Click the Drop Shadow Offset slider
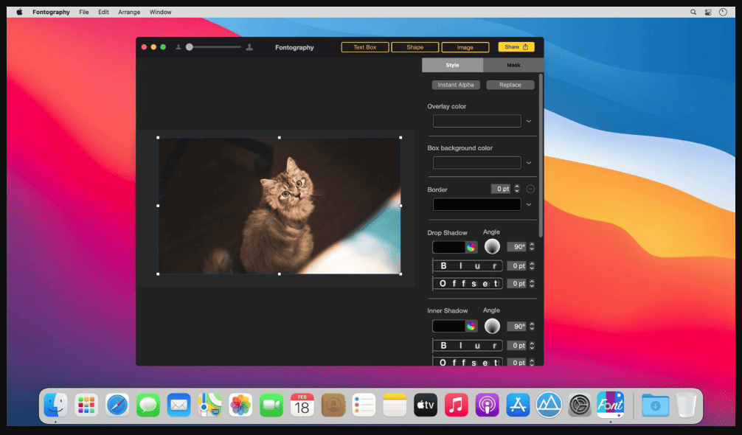 click(468, 283)
